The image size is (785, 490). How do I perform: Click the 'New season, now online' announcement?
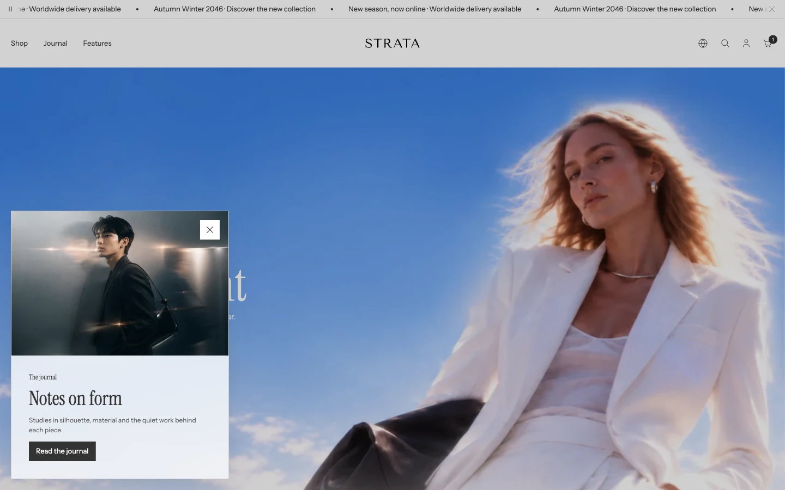434,9
